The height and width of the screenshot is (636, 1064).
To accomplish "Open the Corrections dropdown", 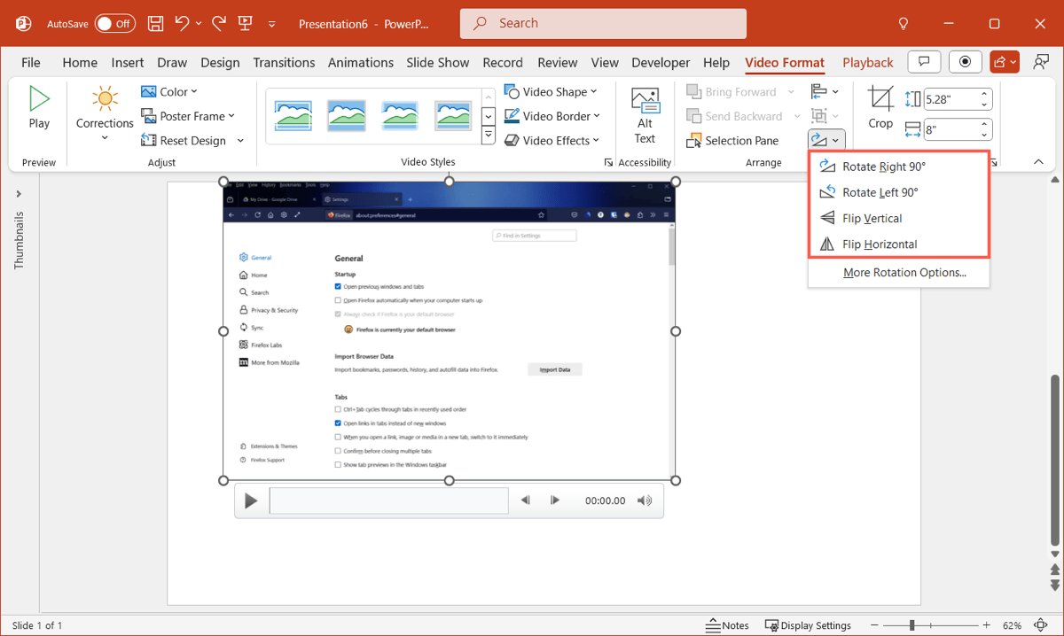I will tap(105, 114).
